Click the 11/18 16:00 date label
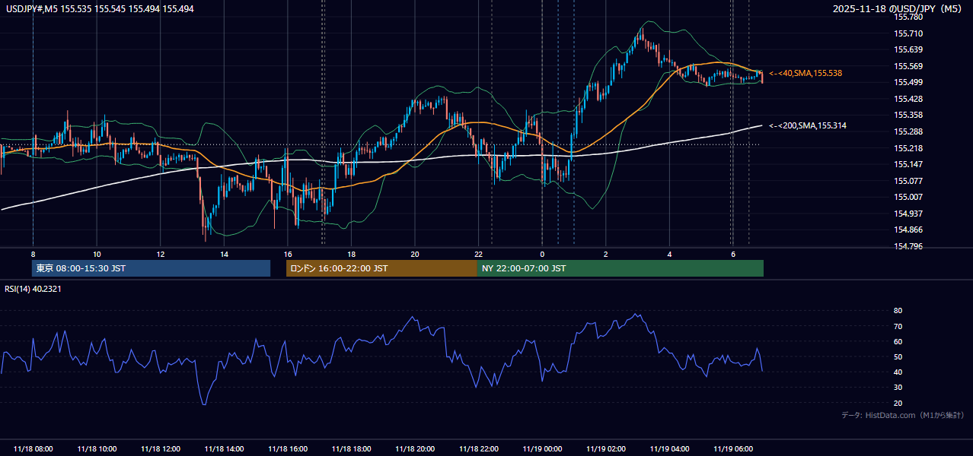The height and width of the screenshot is (456, 973). tap(287, 449)
